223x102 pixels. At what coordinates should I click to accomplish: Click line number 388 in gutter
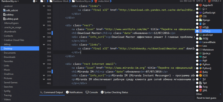tap(49, 33)
